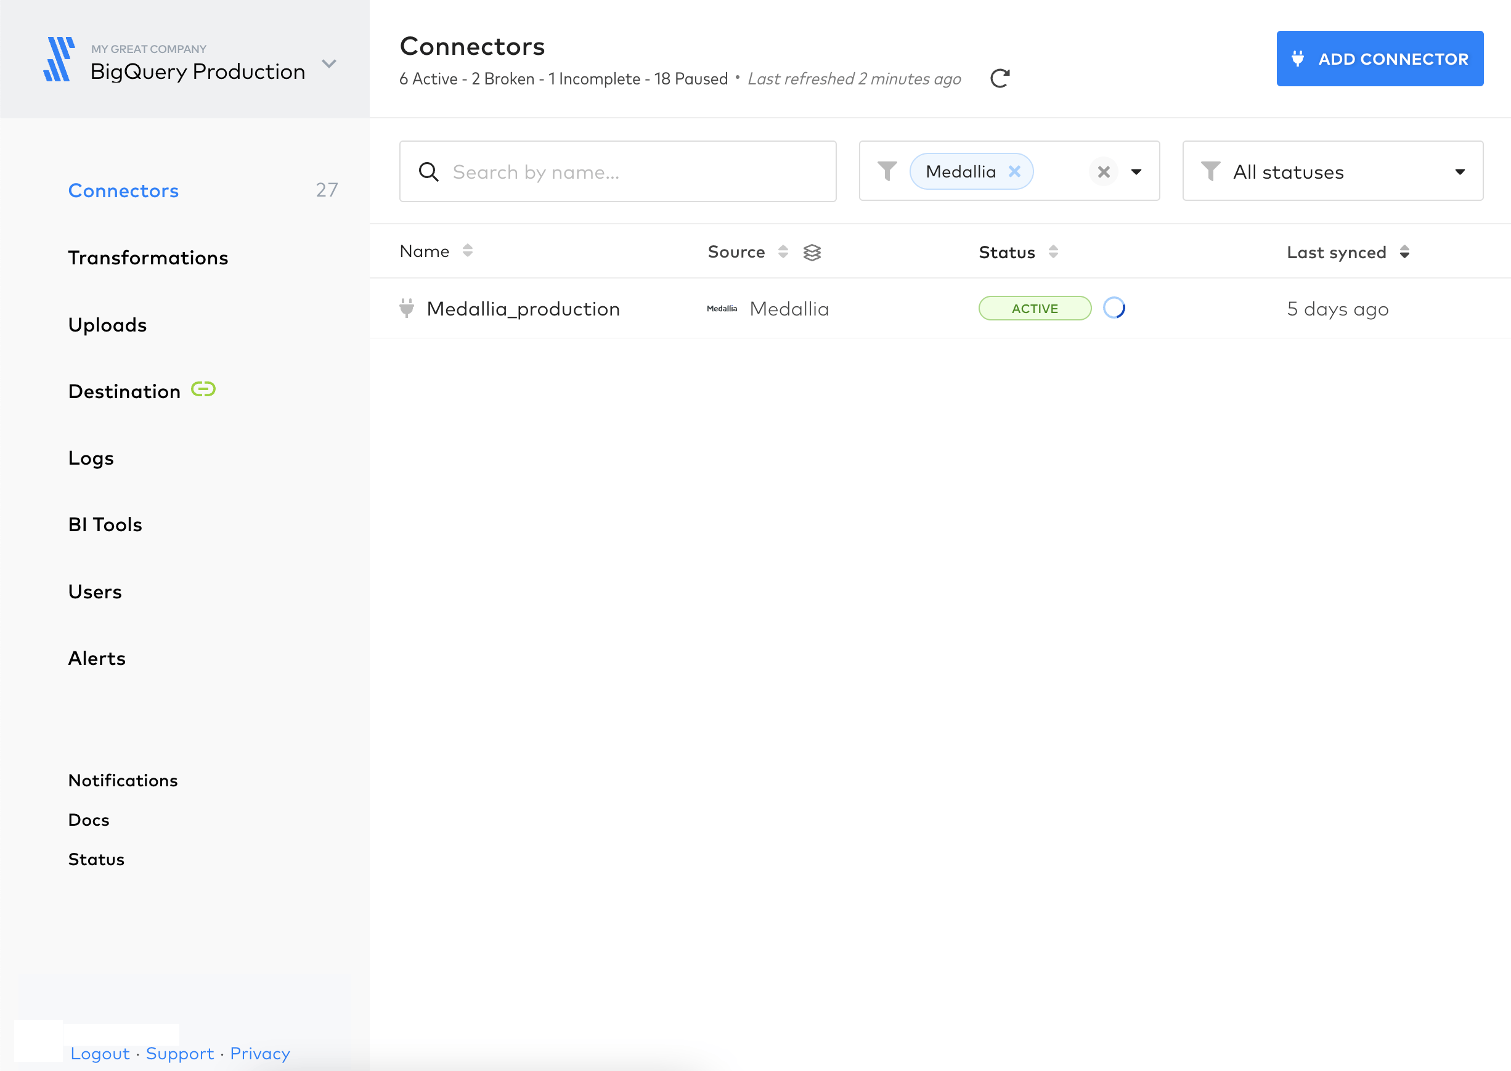Click the Source column header
This screenshot has width=1511, height=1071.
(x=736, y=251)
